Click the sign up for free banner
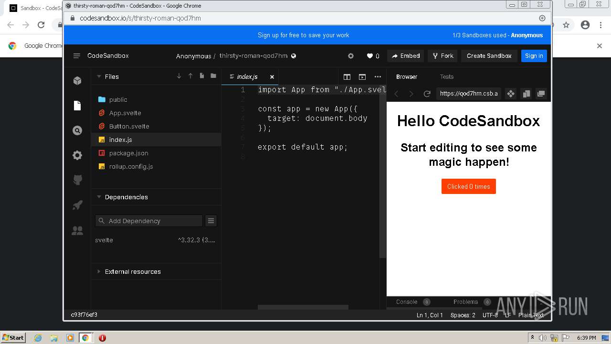Screen dimensions: 611x344 (x=303, y=35)
